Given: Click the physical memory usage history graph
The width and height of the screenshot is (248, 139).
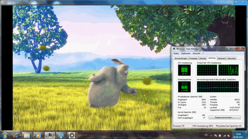Looking at the screenshot, I should (218, 87).
